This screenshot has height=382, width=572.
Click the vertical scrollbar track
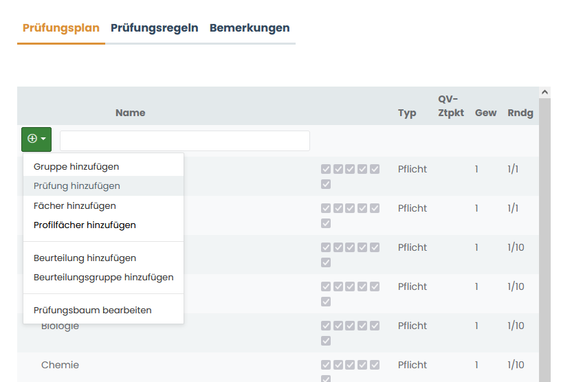[x=544, y=240]
